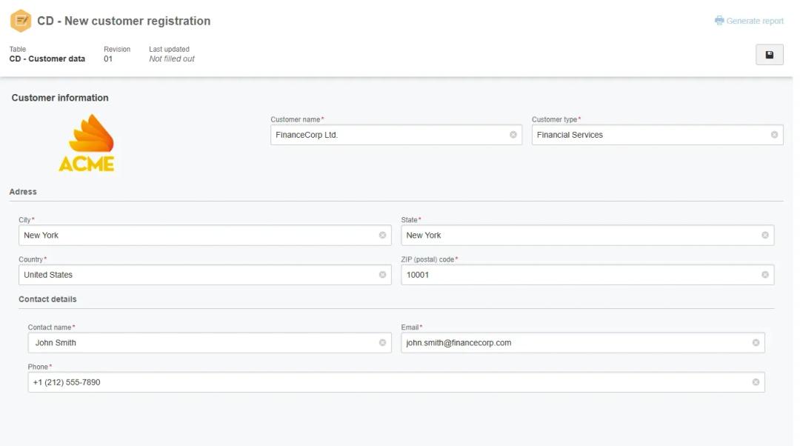Click the orange form logo icon in header
This screenshot has width=800, height=446.
(x=21, y=21)
